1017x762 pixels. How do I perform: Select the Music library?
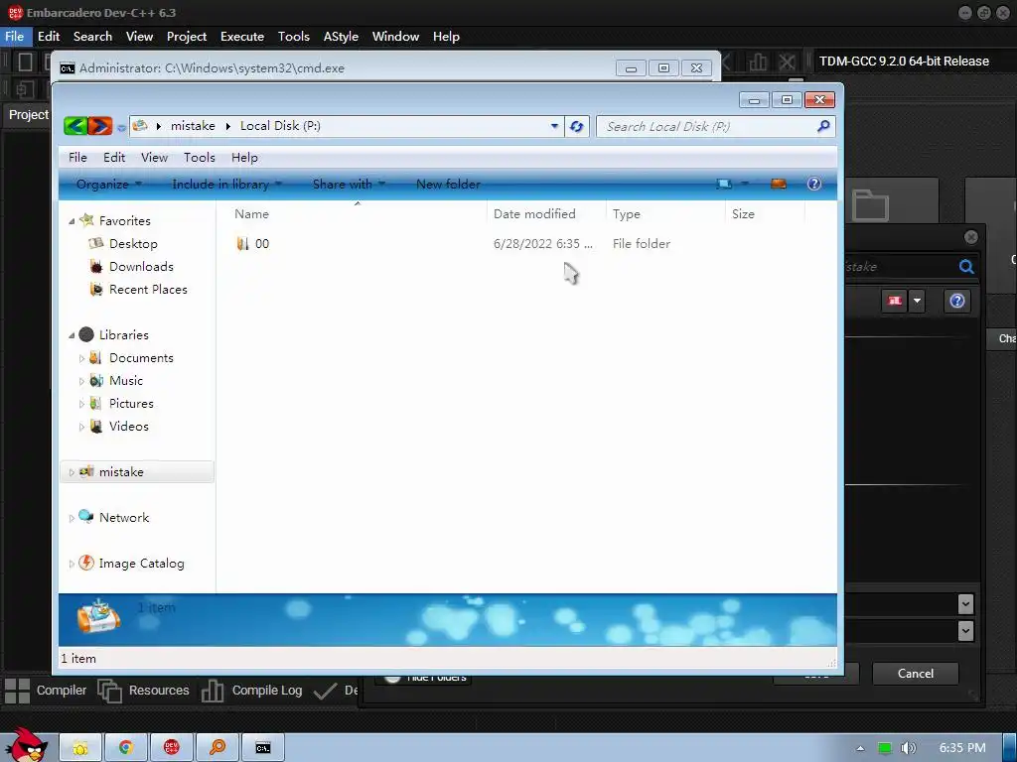(125, 380)
